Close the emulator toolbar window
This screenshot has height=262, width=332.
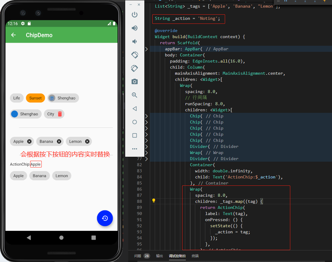point(139,5)
